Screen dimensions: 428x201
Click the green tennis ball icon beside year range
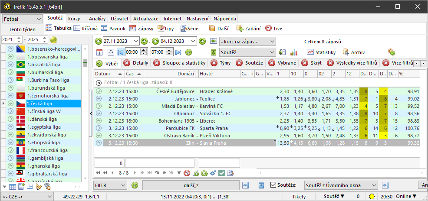coord(53,40)
